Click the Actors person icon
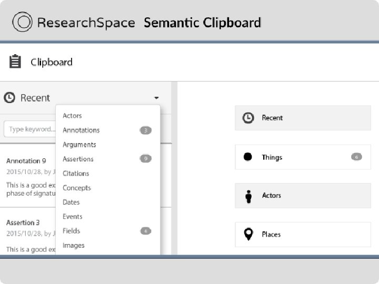 [x=248, y=196]
